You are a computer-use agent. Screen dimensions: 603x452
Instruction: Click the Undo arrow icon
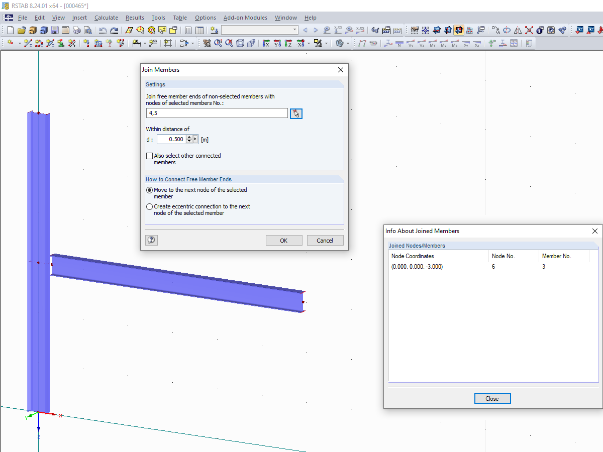click(x=103, y=30)
